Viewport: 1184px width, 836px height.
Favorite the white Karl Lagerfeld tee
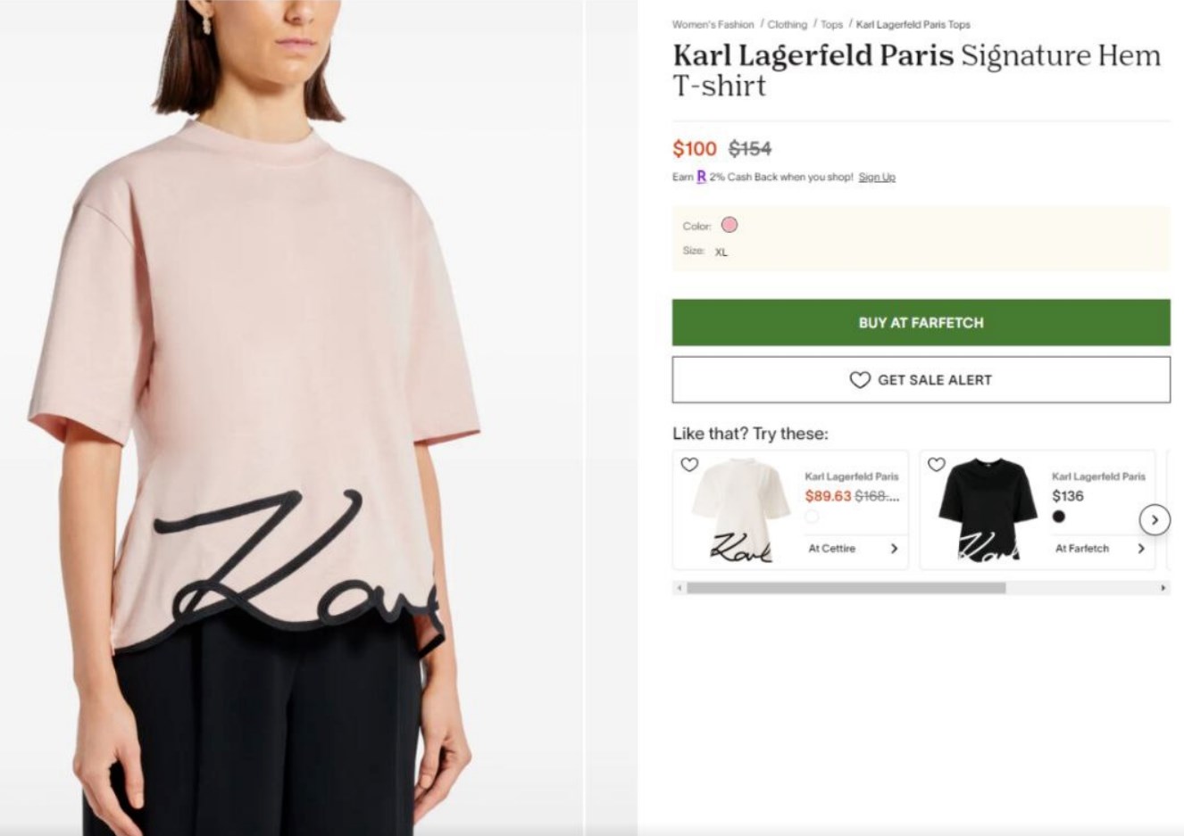coord(689,465)
